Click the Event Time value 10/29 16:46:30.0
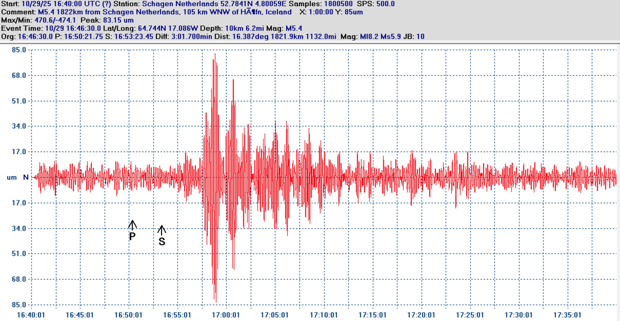Viewport: 620px width, 321px height. pyautogui.click(x=73, y=28)
